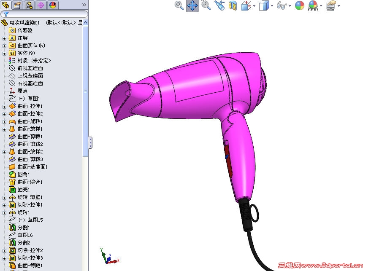
Task: Expand the 曲面-拉伸2 feature
Action: [x=4, y=114]
